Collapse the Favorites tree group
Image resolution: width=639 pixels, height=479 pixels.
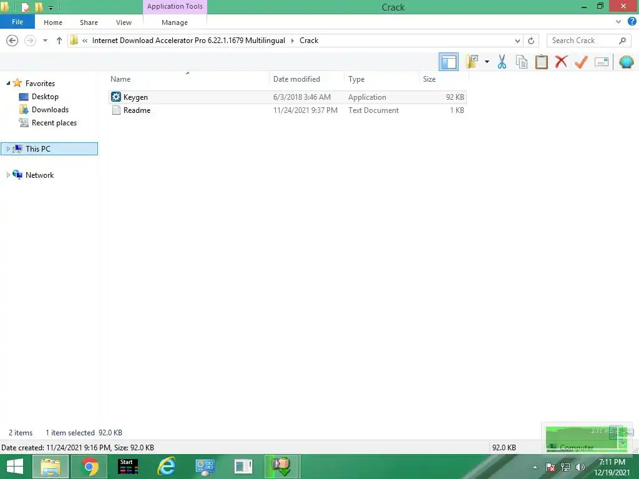click(8, 83)
